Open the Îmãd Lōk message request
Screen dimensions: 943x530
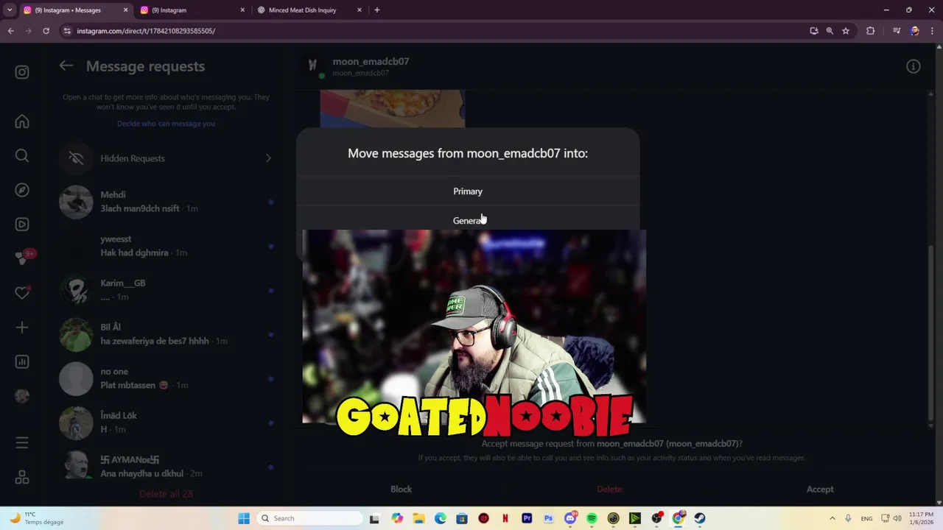pos(166,423)
